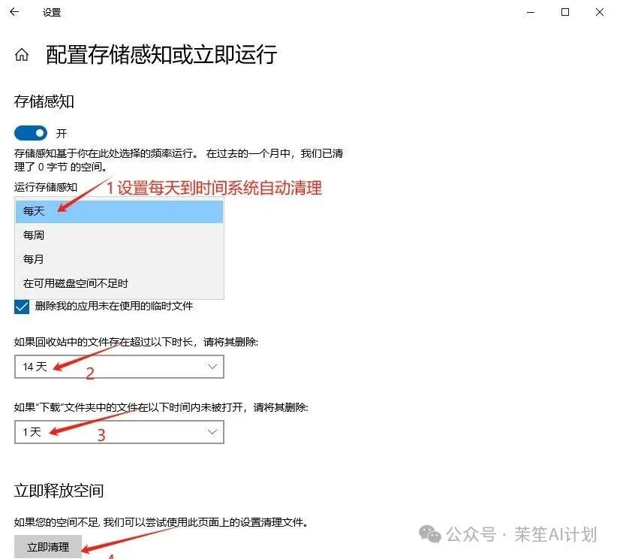The width and height of the screenshot is (617, 559).
Task: Click the 立即清理 button
Action: [48, 547]
